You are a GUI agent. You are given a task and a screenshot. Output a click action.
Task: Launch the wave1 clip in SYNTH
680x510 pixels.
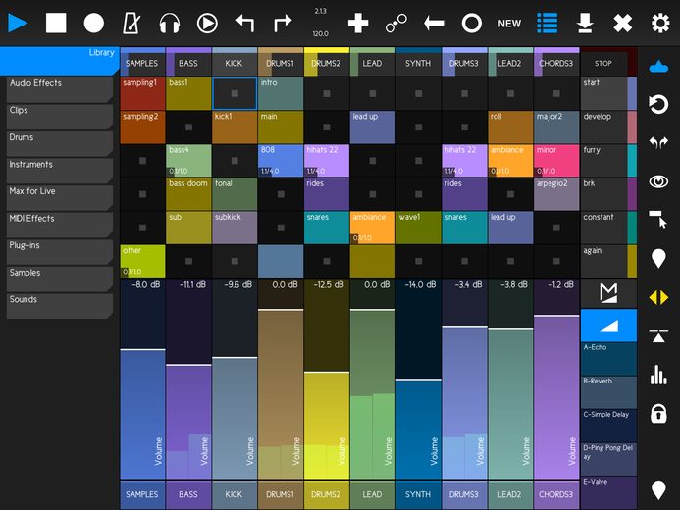click(x=418, y=228)
